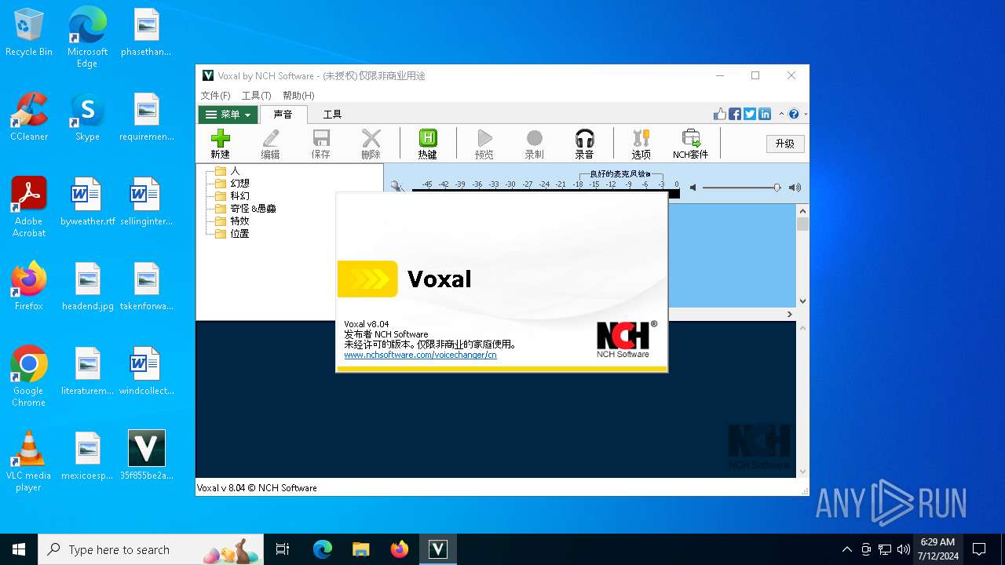Collapse the ribbon with the small caret
The image size is (1005, 565).
(x=781, y=114)
